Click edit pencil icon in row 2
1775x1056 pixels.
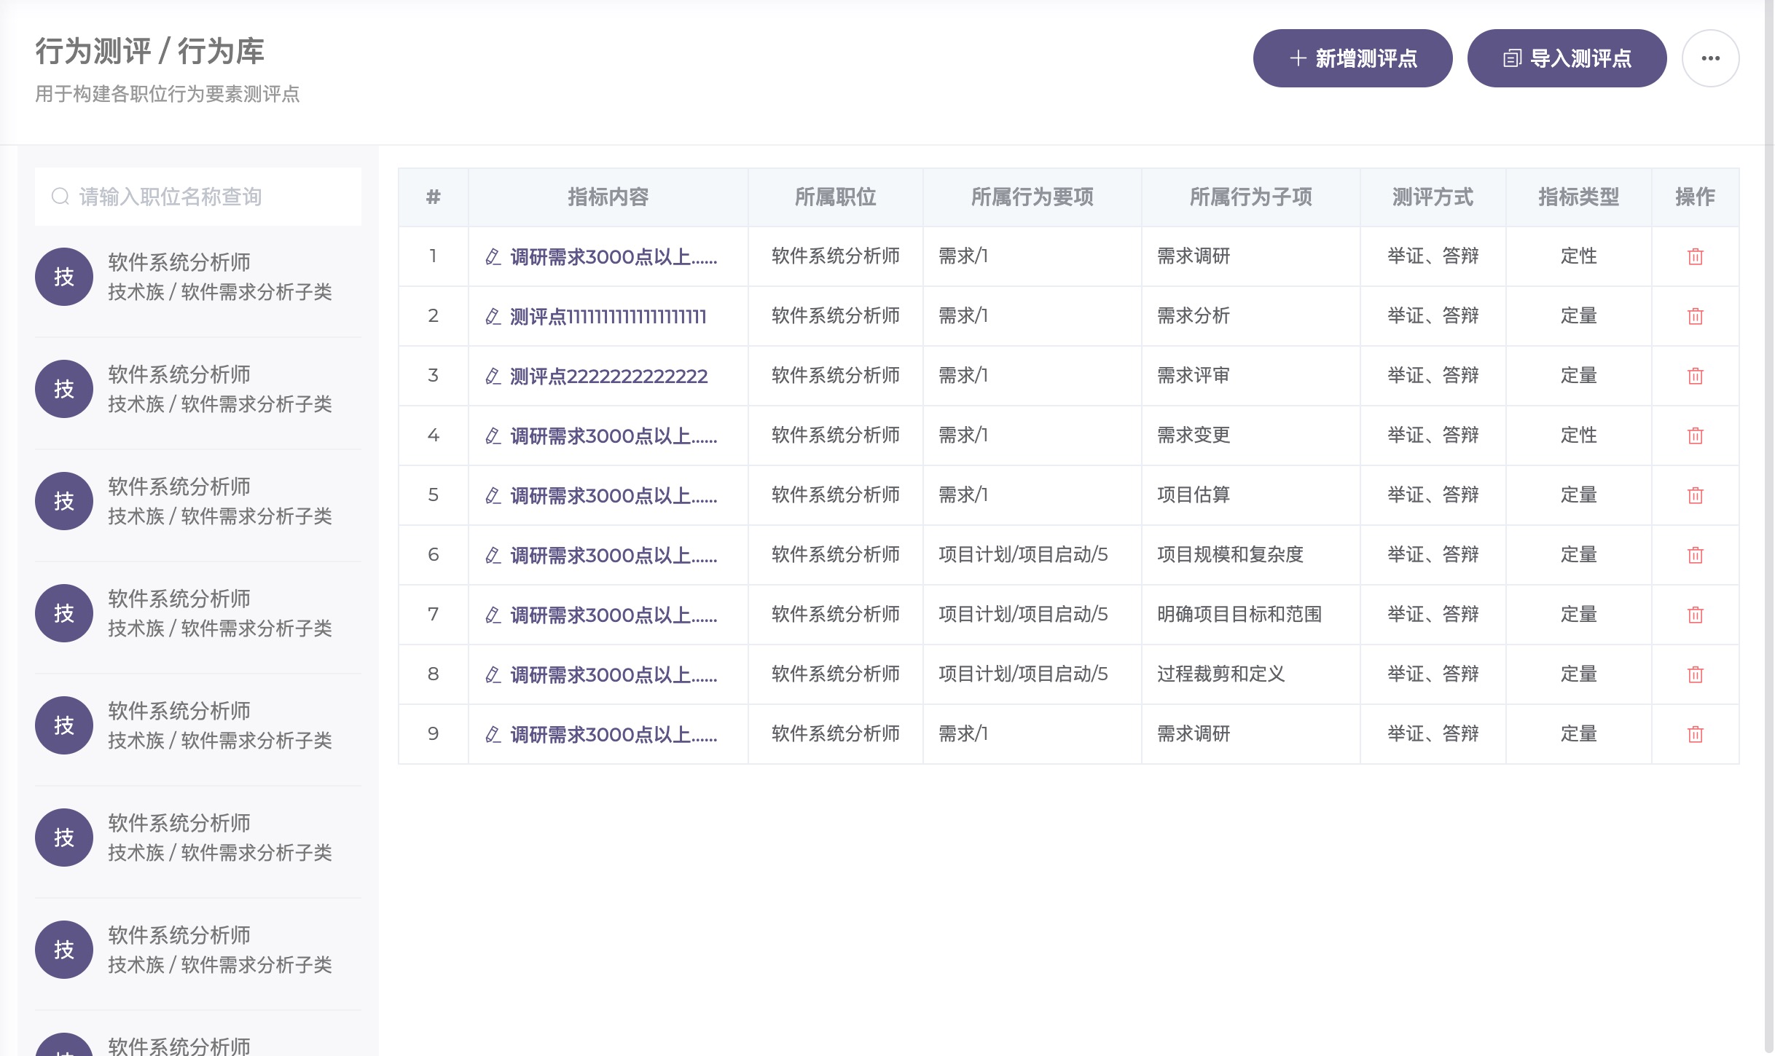point(493,316)
